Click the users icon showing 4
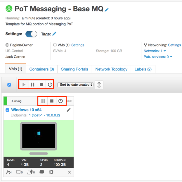Image resolution: width=182 pixels, height=182 pixels. pos(9,172)
